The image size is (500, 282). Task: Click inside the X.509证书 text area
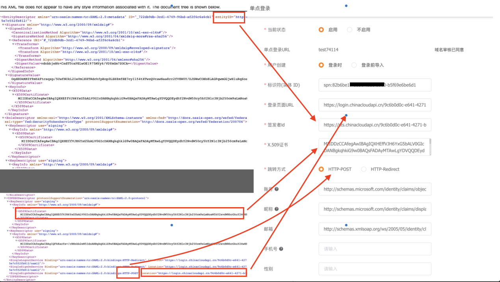point(374,146)
